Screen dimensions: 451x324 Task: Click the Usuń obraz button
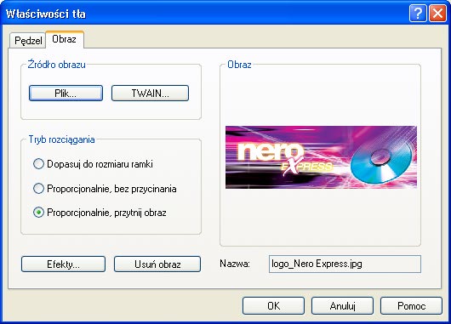pyautogui.click(x=157, y=264)
